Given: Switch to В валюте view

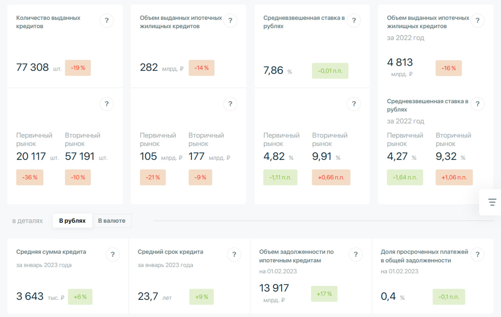Looking at the screenshot, I should [x=112, y=221].
